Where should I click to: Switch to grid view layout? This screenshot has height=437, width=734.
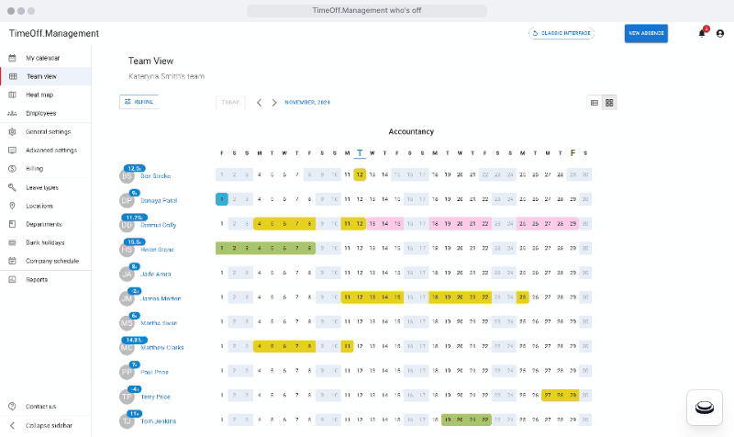tap(609, 103)
